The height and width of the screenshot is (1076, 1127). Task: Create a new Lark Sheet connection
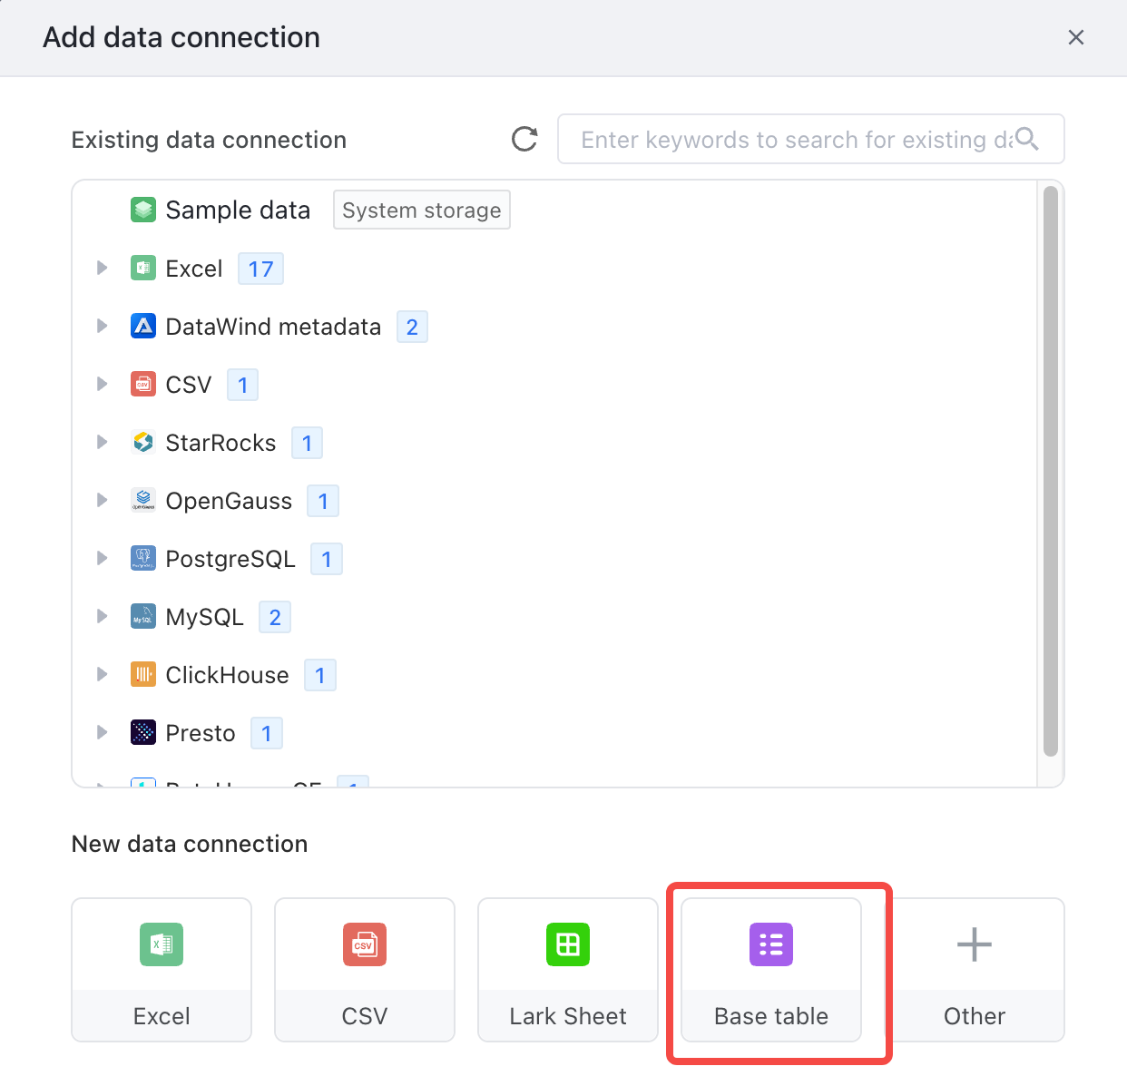pos(568,970)
